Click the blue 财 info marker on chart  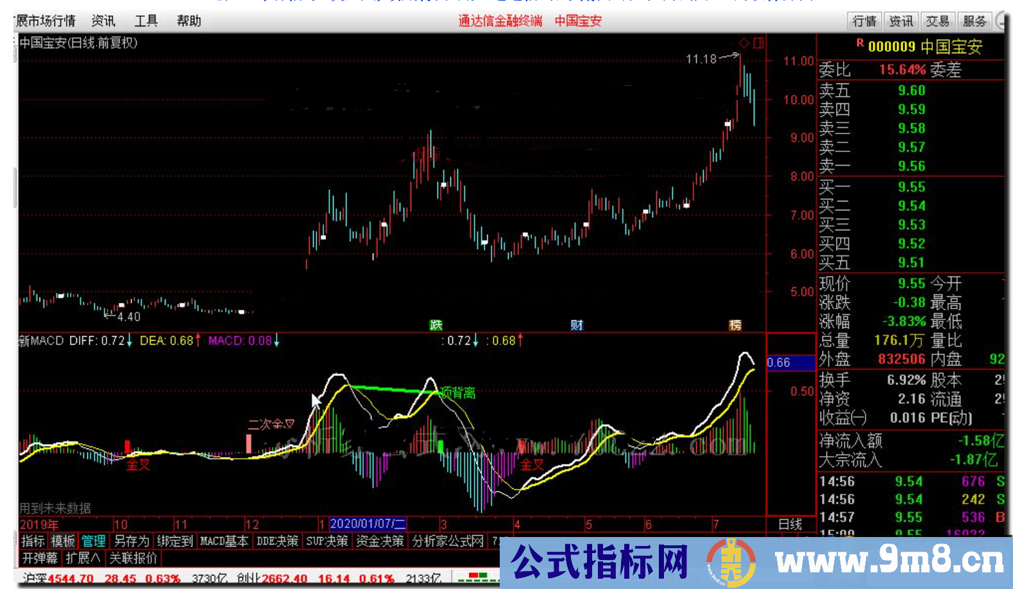click(577, 325)
